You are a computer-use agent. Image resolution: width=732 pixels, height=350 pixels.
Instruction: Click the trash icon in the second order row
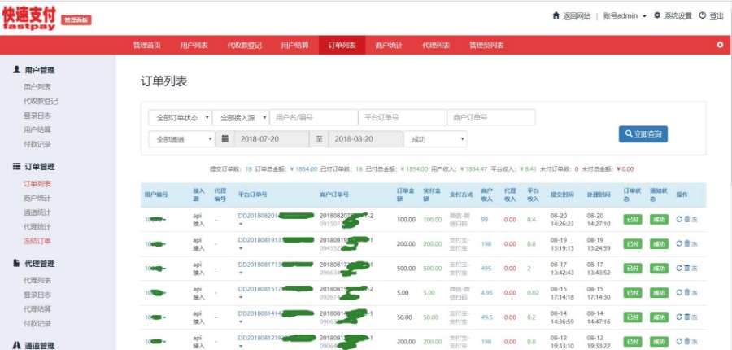click(687, 243)
